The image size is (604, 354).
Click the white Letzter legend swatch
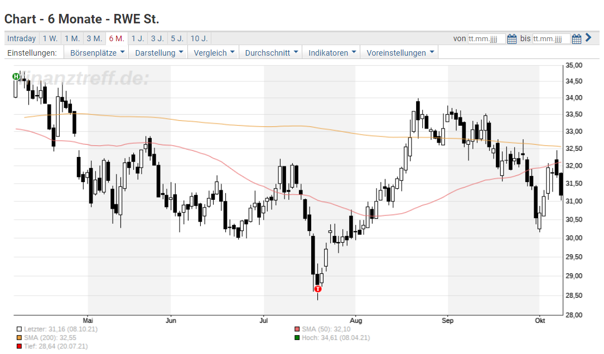click(x=20, y=330)
